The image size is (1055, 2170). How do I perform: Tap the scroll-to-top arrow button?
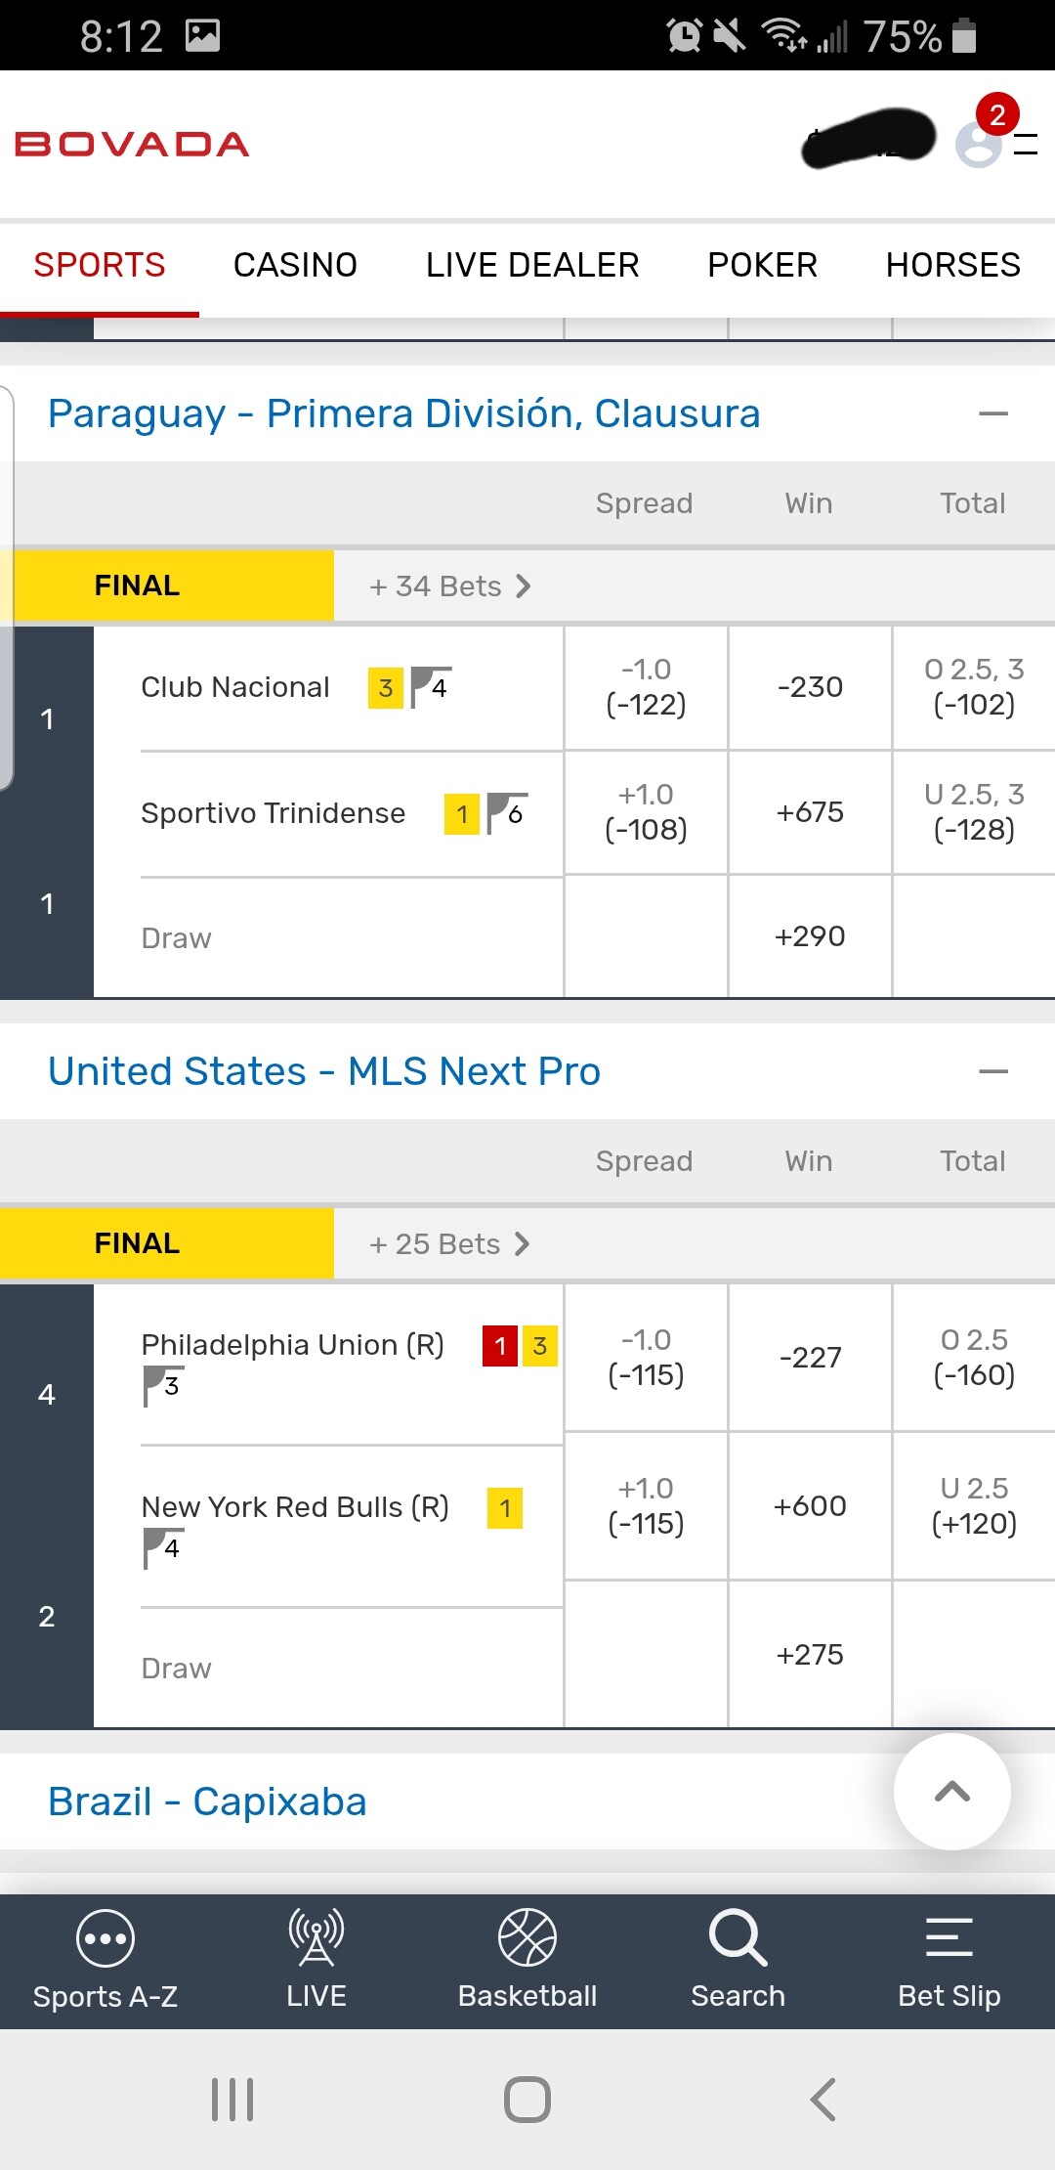[951, 1792]
